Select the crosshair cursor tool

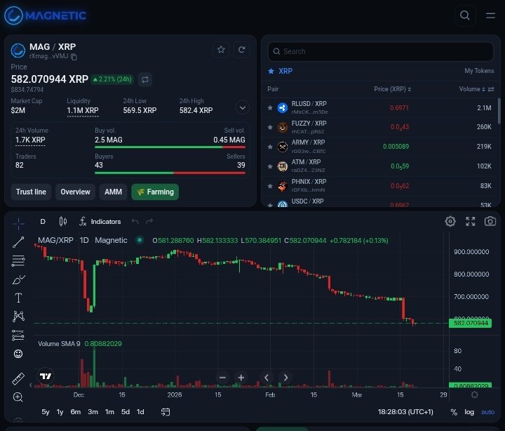pyautogui.click(x=18, y=223)
